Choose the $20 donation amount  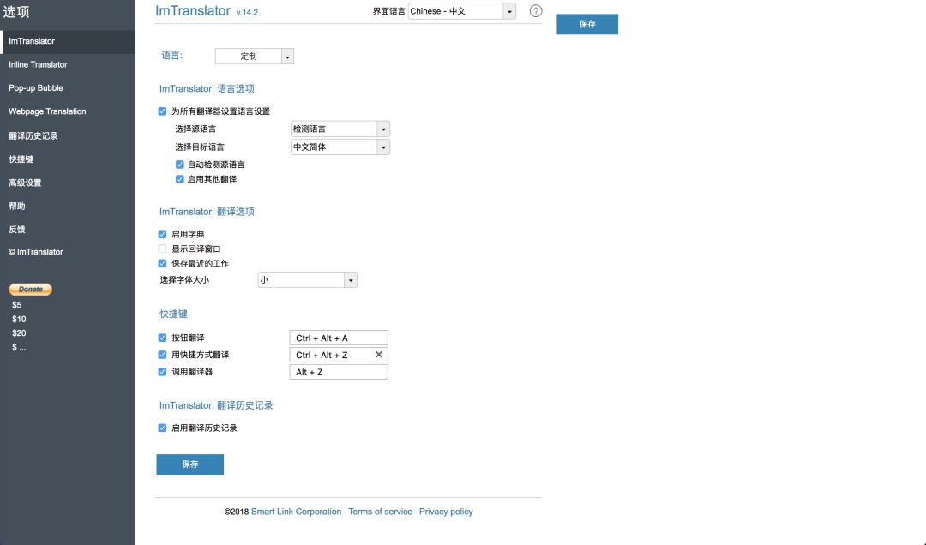coord(19,333)
